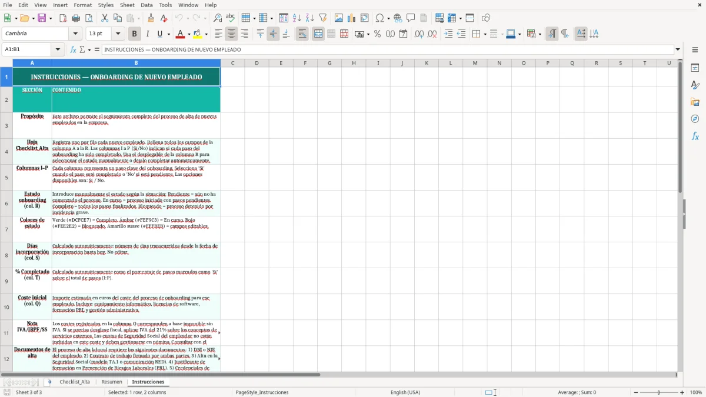706x397 pixels.
Task: Open the Format menu
Action: (x=83, y=5)
